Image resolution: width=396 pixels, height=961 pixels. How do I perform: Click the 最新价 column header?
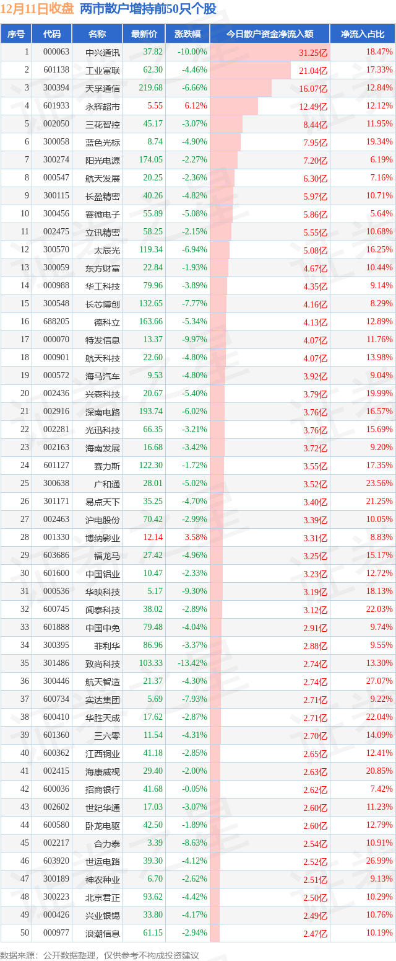click(144, 33)
